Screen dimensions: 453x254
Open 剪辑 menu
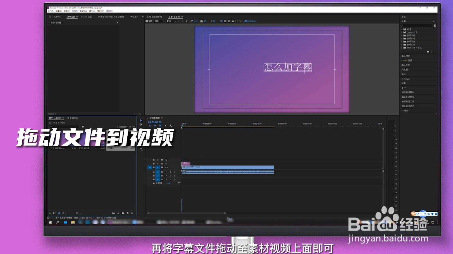(67, 11)
